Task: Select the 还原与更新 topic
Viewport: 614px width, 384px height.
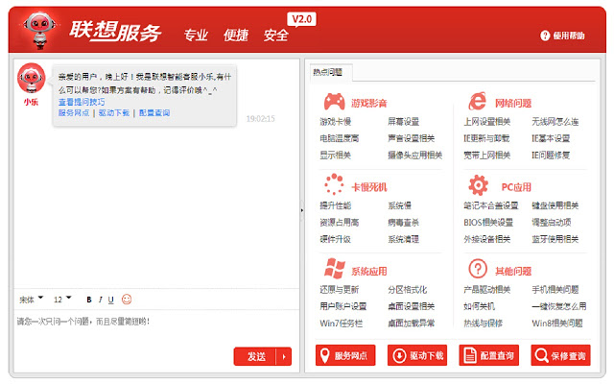Action: pyautogui.click(x=339, y=290)
